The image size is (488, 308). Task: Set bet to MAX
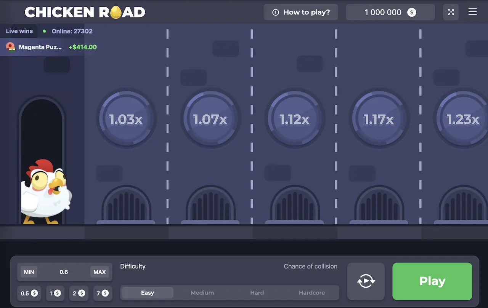point(100,272)
